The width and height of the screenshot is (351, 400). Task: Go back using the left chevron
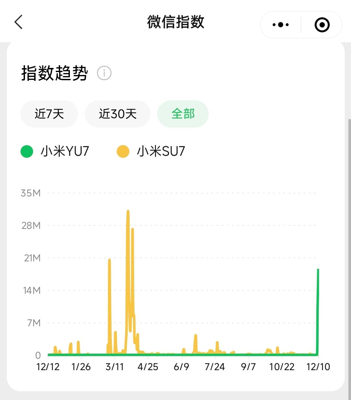pos(19,22)
